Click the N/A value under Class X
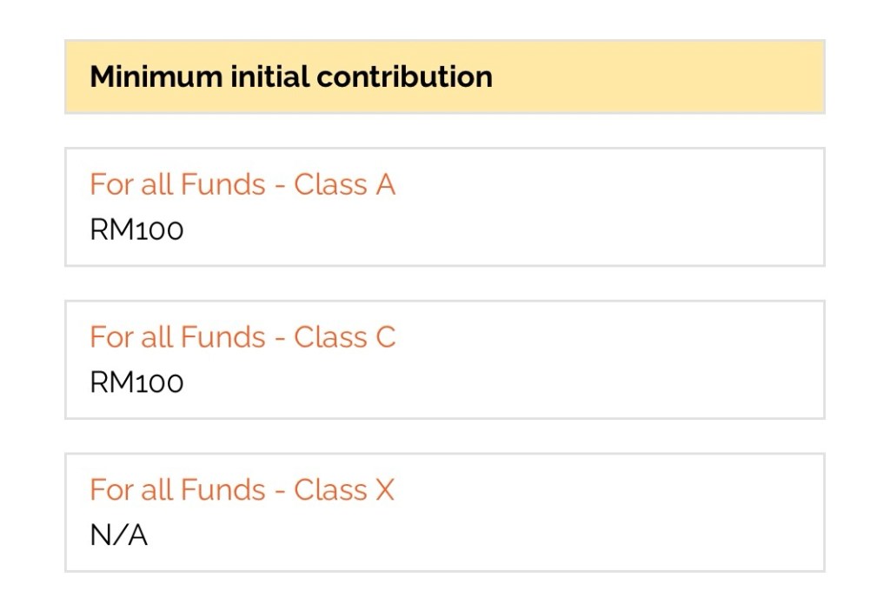 click(x=119, y=535)
